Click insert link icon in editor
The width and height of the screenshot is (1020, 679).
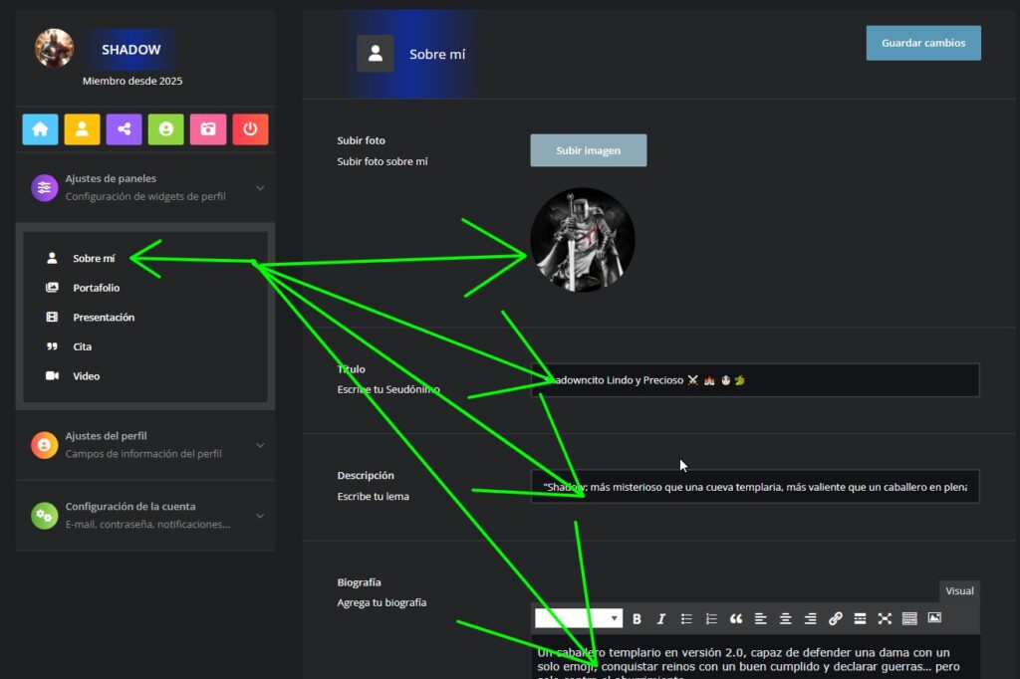pyautogui.click(x=835, y=619)
